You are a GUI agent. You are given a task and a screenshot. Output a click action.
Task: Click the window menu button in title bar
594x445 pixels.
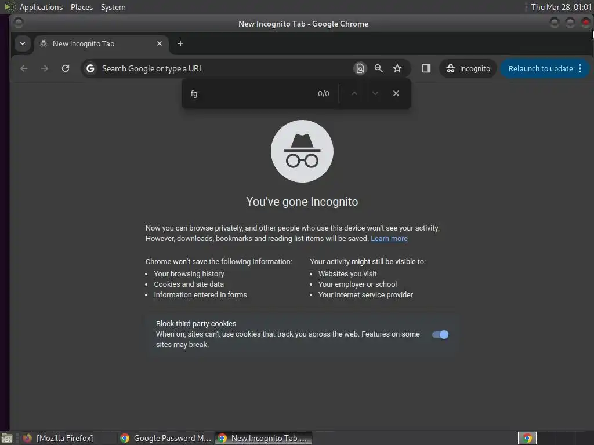coord(18,23)
